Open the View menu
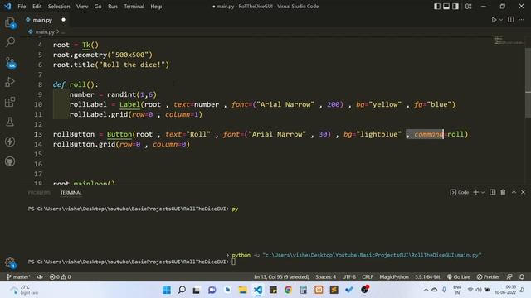Screen dimensions: 531x298 82,7
